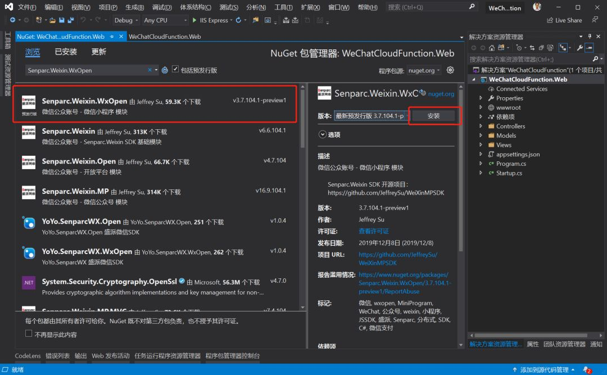
Task: Click the save file floppy icon
Action: [x=62, y=20]
